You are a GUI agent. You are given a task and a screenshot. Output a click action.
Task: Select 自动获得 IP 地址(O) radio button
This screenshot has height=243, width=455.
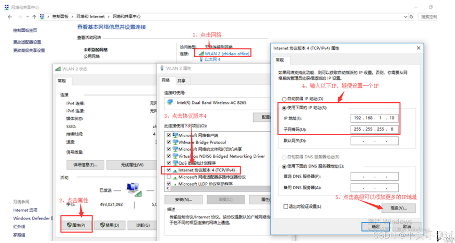tap(284, 99)
